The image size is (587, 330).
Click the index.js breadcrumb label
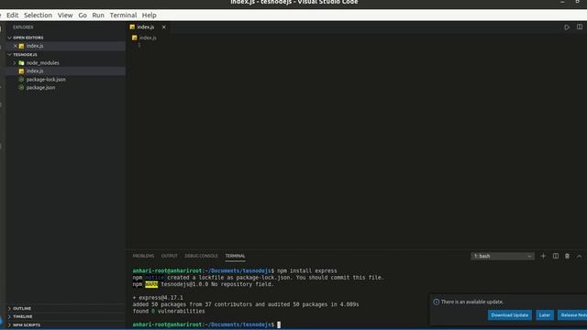coord(148,38)
